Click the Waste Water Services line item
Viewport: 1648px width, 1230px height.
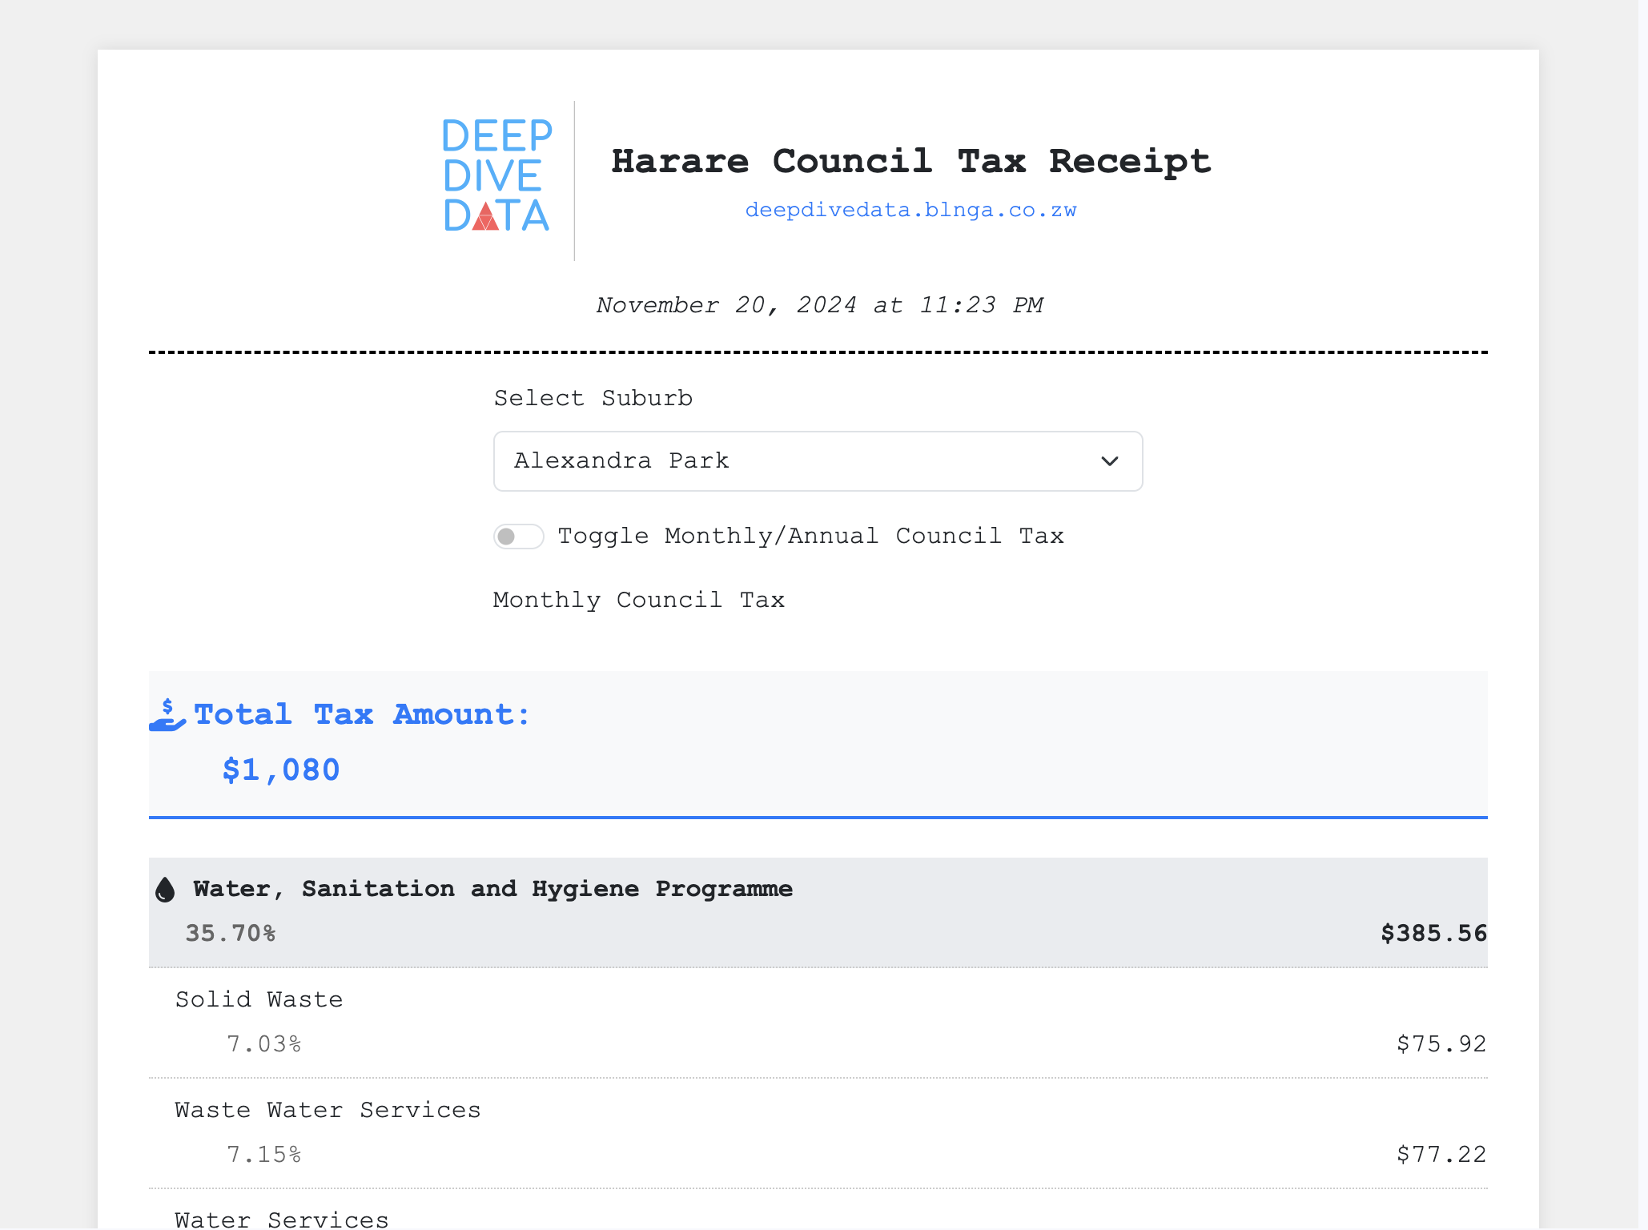(x=328, y=1110)
